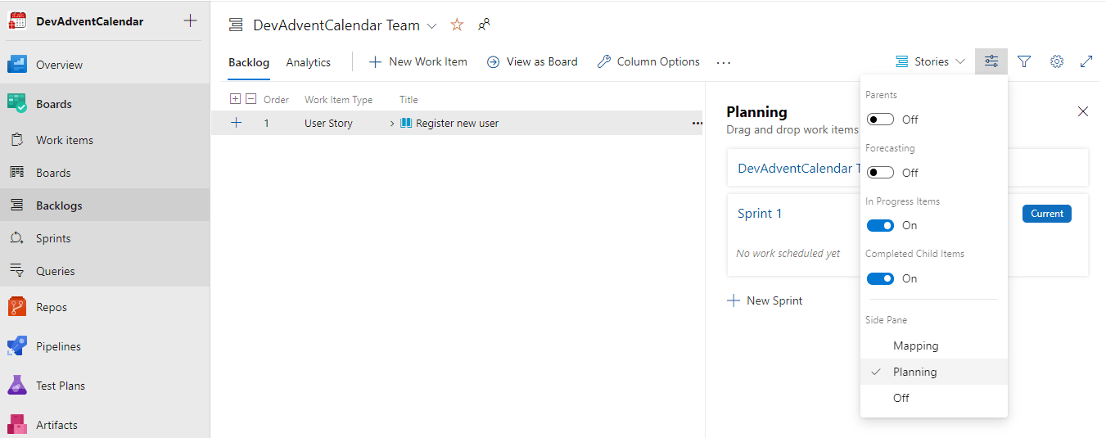
Task: Disable the In Progress Items toggle
Action: [x=880, y=225]
